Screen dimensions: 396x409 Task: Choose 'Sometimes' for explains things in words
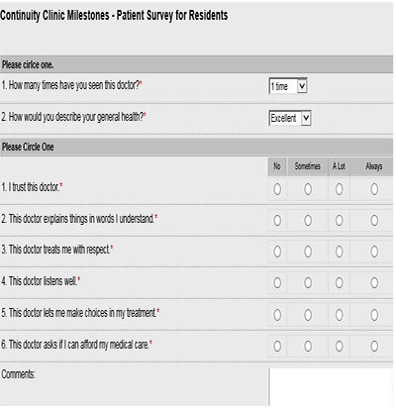(308, 220)
